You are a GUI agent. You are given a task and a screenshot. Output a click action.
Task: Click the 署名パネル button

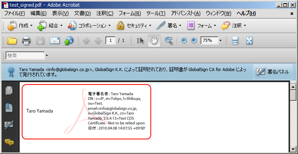[272, 72]
